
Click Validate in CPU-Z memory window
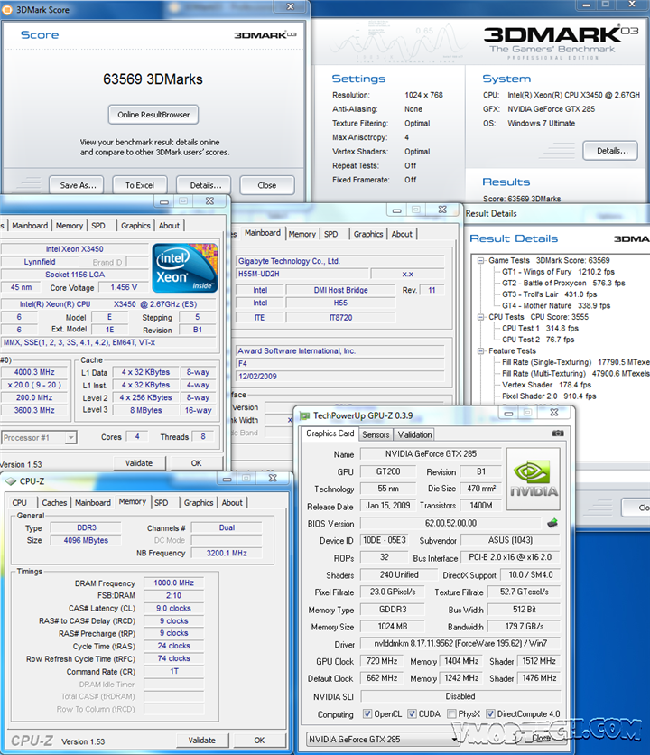(x=201, y=740)
